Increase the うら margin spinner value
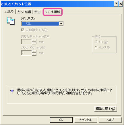 click(34, 51)
